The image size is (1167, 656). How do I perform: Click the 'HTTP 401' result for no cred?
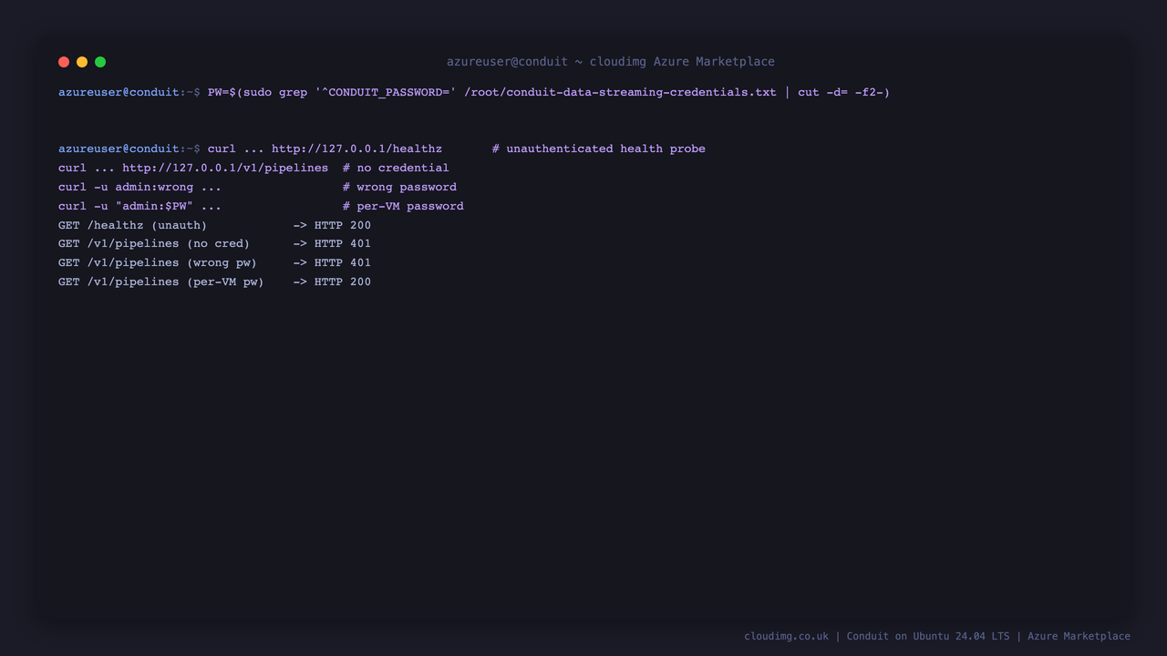point(343,243)
